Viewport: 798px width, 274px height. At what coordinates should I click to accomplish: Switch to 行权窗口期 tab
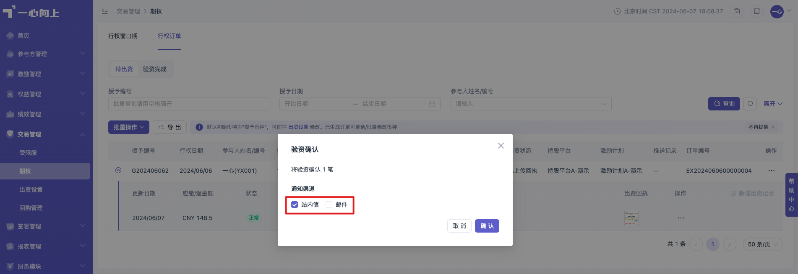coord(123,36)
